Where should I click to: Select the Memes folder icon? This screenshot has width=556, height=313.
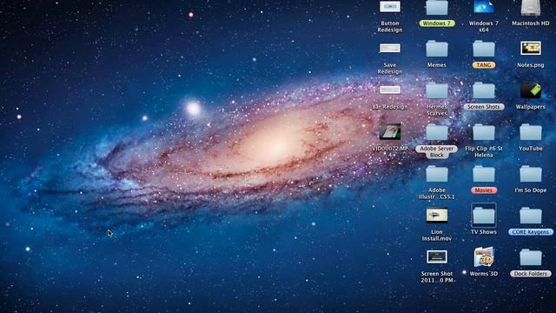point(436,49)
